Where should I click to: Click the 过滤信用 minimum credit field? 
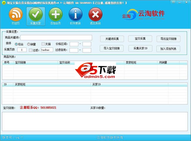click(74, 50)
